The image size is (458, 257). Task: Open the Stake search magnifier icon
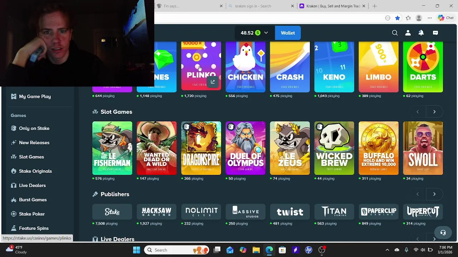[395, 33]
